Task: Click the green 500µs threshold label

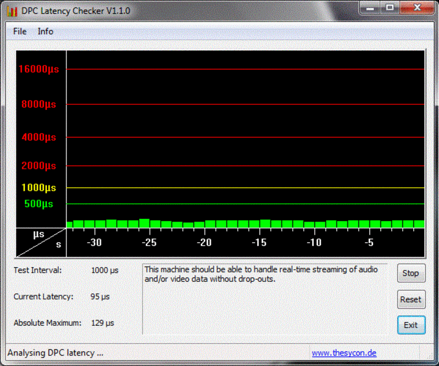Action: pos(38,204)
